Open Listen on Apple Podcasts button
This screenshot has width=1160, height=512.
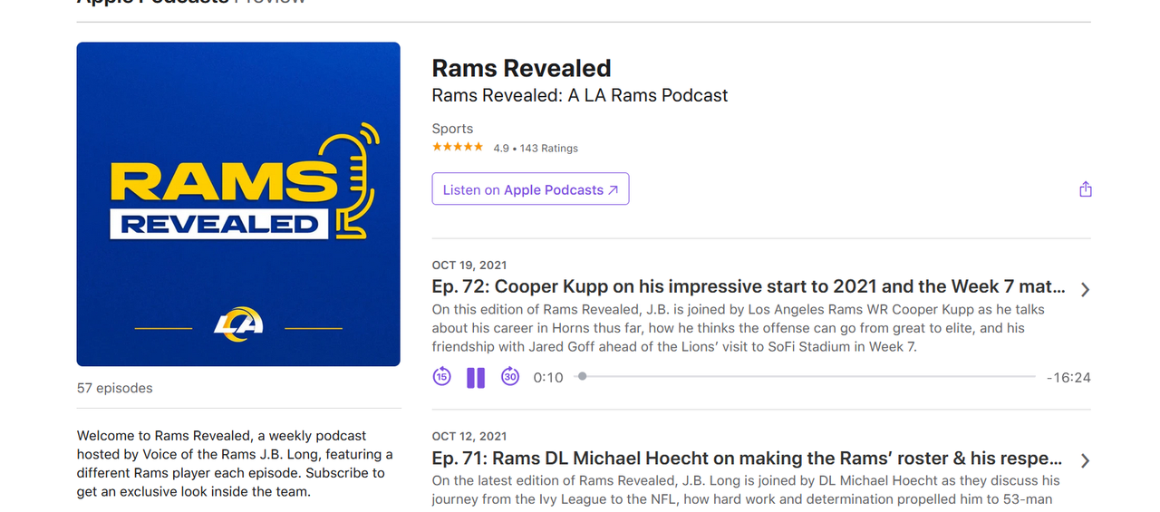tap(530, 189)
